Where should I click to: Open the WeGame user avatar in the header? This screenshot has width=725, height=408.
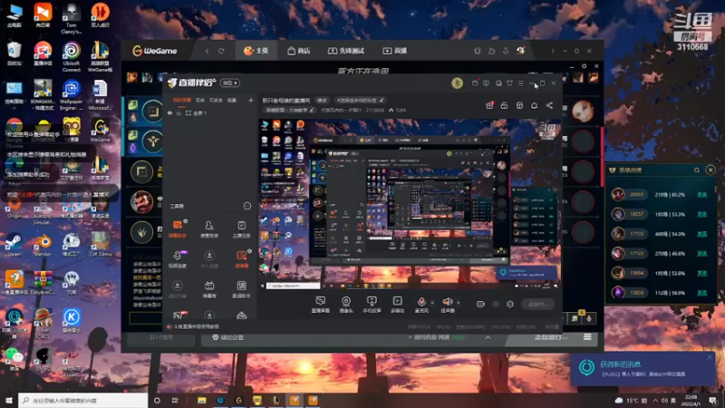[x=520, y=51]
